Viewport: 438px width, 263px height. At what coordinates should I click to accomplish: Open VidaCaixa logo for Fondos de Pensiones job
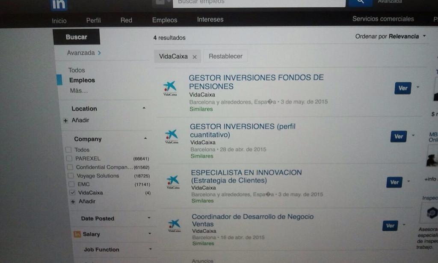[x=170, y=88]
